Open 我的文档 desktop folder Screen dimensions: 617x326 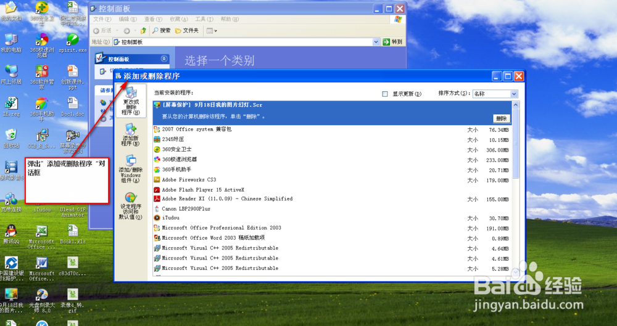pyautogui.click(x=11, y=12)
